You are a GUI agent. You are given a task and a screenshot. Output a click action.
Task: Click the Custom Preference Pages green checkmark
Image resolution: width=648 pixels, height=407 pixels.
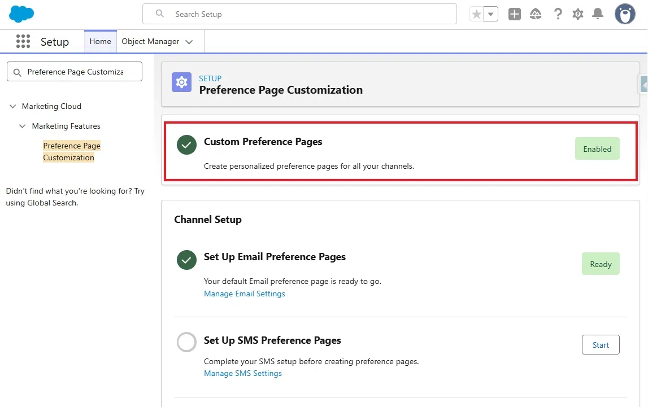186,145
